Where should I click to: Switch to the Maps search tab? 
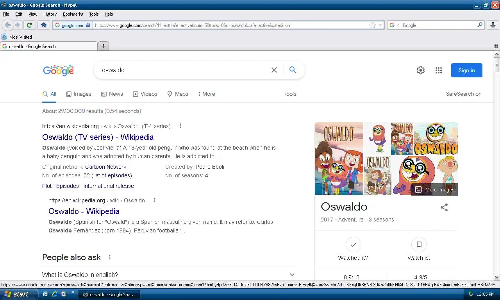(x=178, y=94)
